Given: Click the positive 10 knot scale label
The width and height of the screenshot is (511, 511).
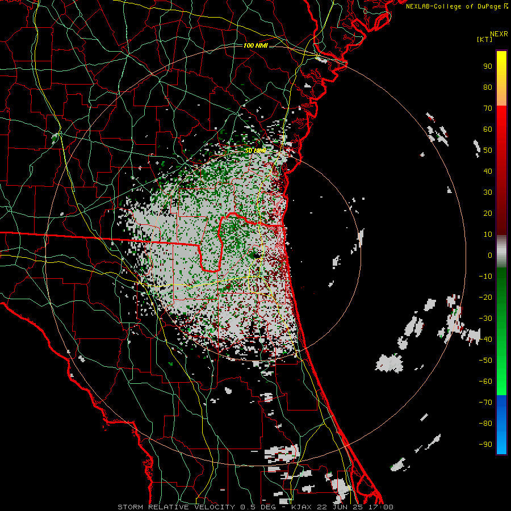Looking at the screenshot, I should pyautogui.click(x=488, y=234).
